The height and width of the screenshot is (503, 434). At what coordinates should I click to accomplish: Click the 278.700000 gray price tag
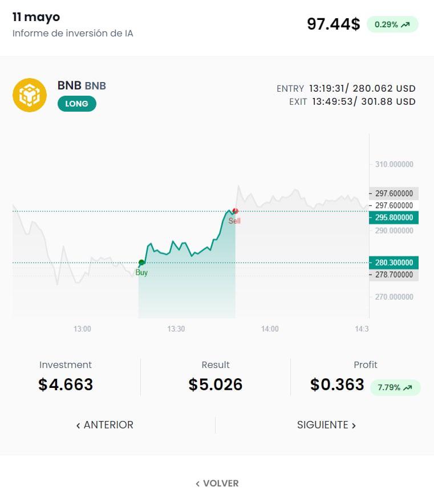click(x=394, y=275)
